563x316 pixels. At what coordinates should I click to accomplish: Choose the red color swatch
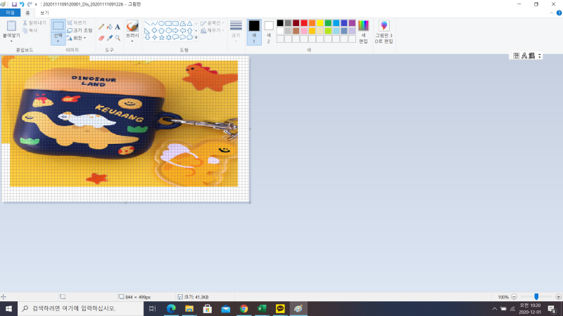tap(304, 23)
